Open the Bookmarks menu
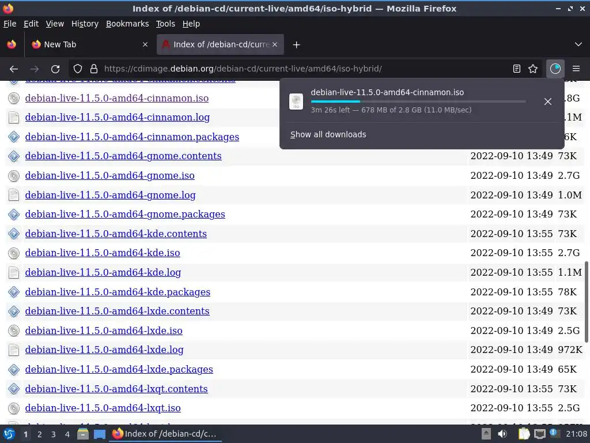This screenshot has height=443, width=590. [x=127, y=24]
